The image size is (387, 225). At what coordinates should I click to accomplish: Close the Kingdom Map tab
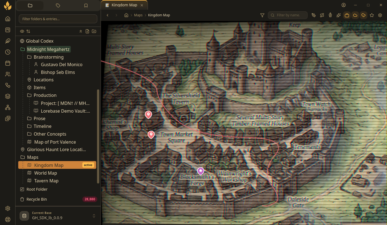142,5
